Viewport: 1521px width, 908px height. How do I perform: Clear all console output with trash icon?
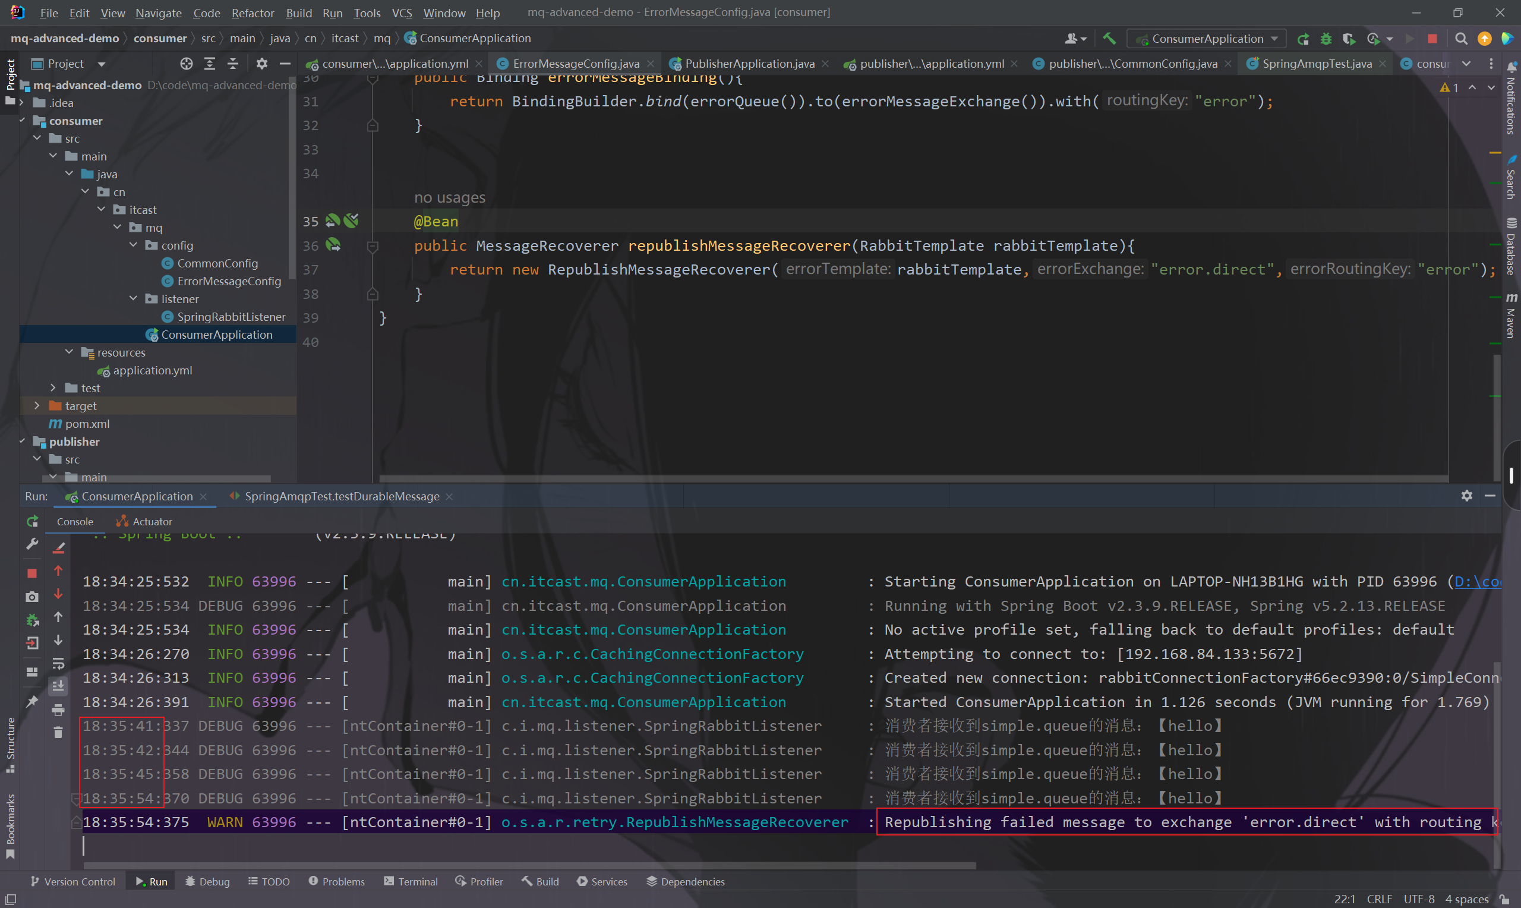[x=58, y=732]
